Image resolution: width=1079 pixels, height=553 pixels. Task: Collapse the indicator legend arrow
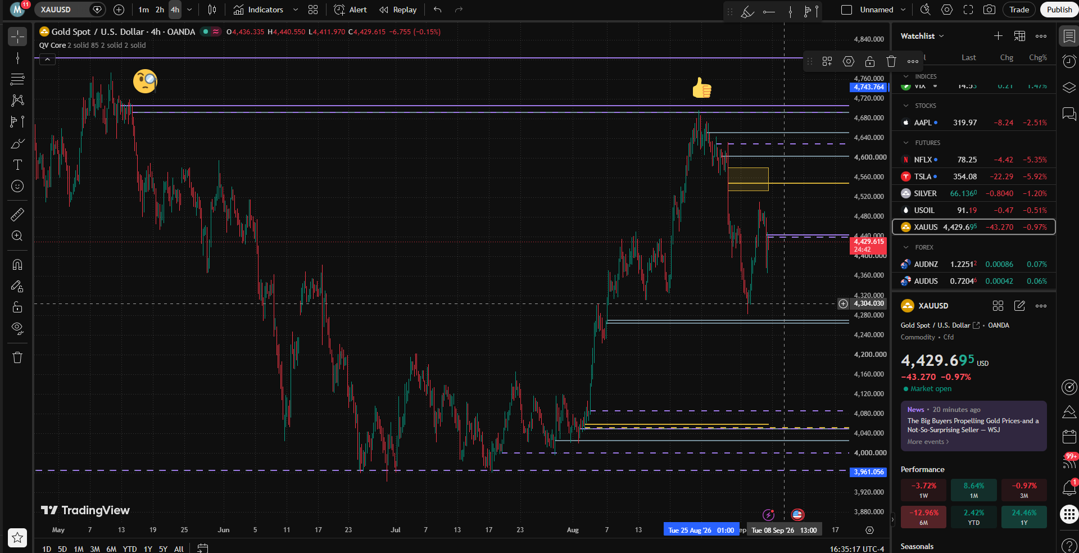click(47, 59)
